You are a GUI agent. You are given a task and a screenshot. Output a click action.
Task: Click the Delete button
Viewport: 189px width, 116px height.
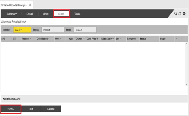[51, 109]
